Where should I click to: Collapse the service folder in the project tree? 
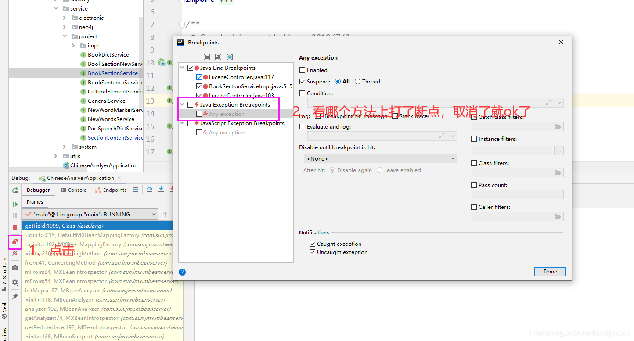pos(56,8)
